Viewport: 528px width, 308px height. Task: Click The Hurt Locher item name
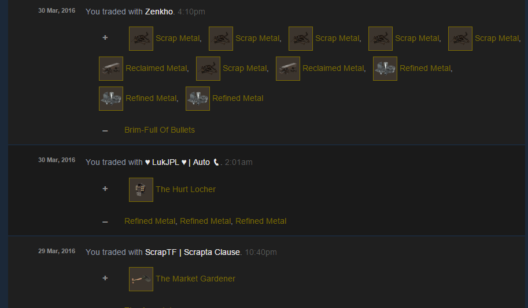186,189
